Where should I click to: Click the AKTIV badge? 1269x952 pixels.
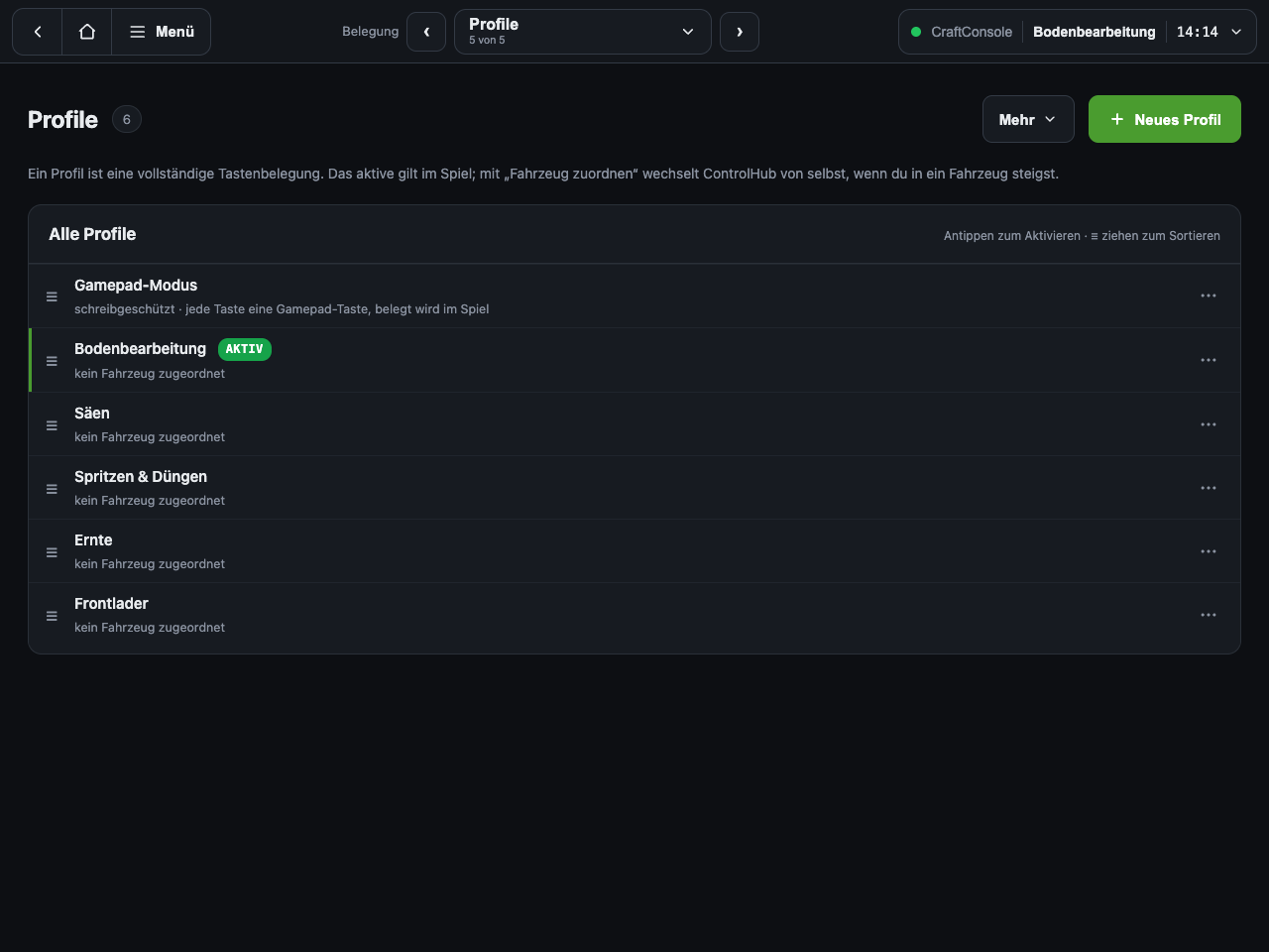(x=245, y=349)
